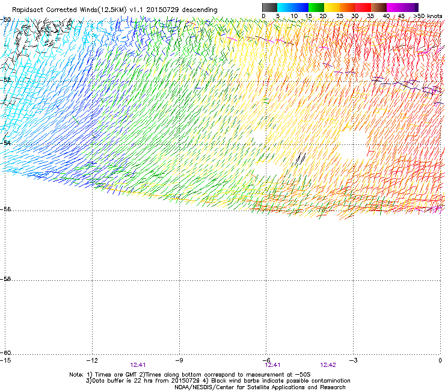This screenshot has height=391, width=445.
Task: Click the longitude label '-3'
Action: [354, 360]
